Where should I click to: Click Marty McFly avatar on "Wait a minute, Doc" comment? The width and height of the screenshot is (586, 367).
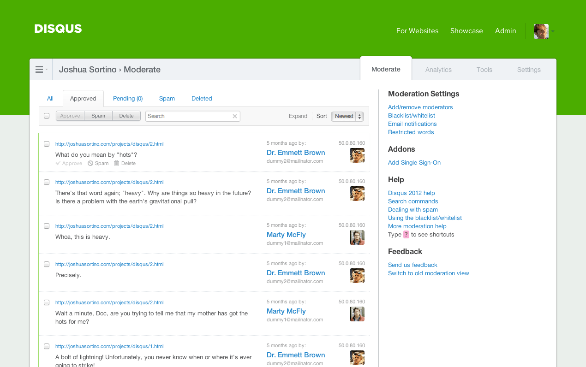[357, 314]
